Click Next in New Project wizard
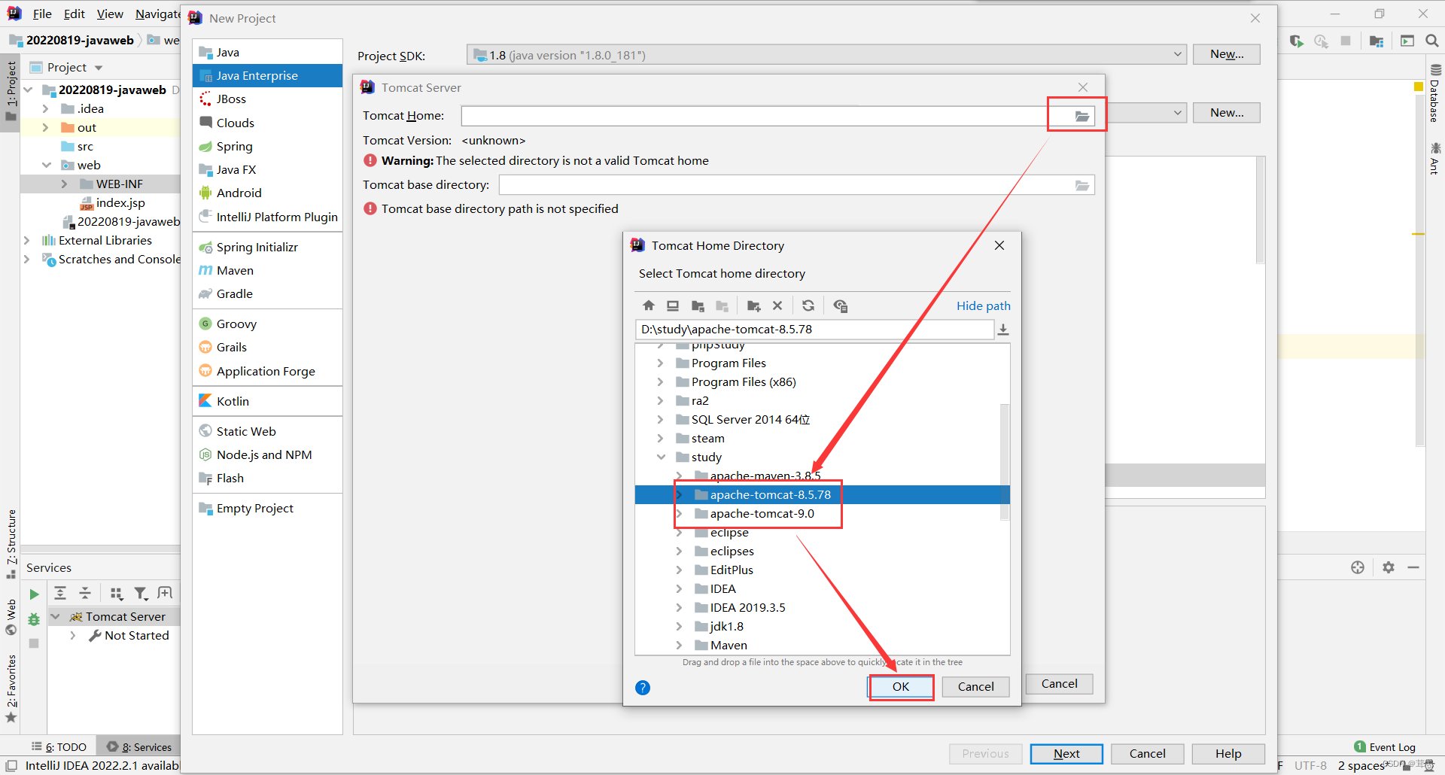The height and width of the screenshot is (775, 1445). click(1066, 753)
